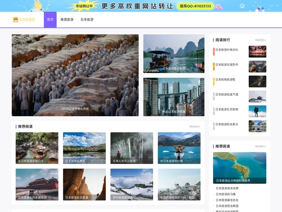Open the 日本旅游住宿条件 ranking link
Screen dimensions: 282x212
coord(227,64)
